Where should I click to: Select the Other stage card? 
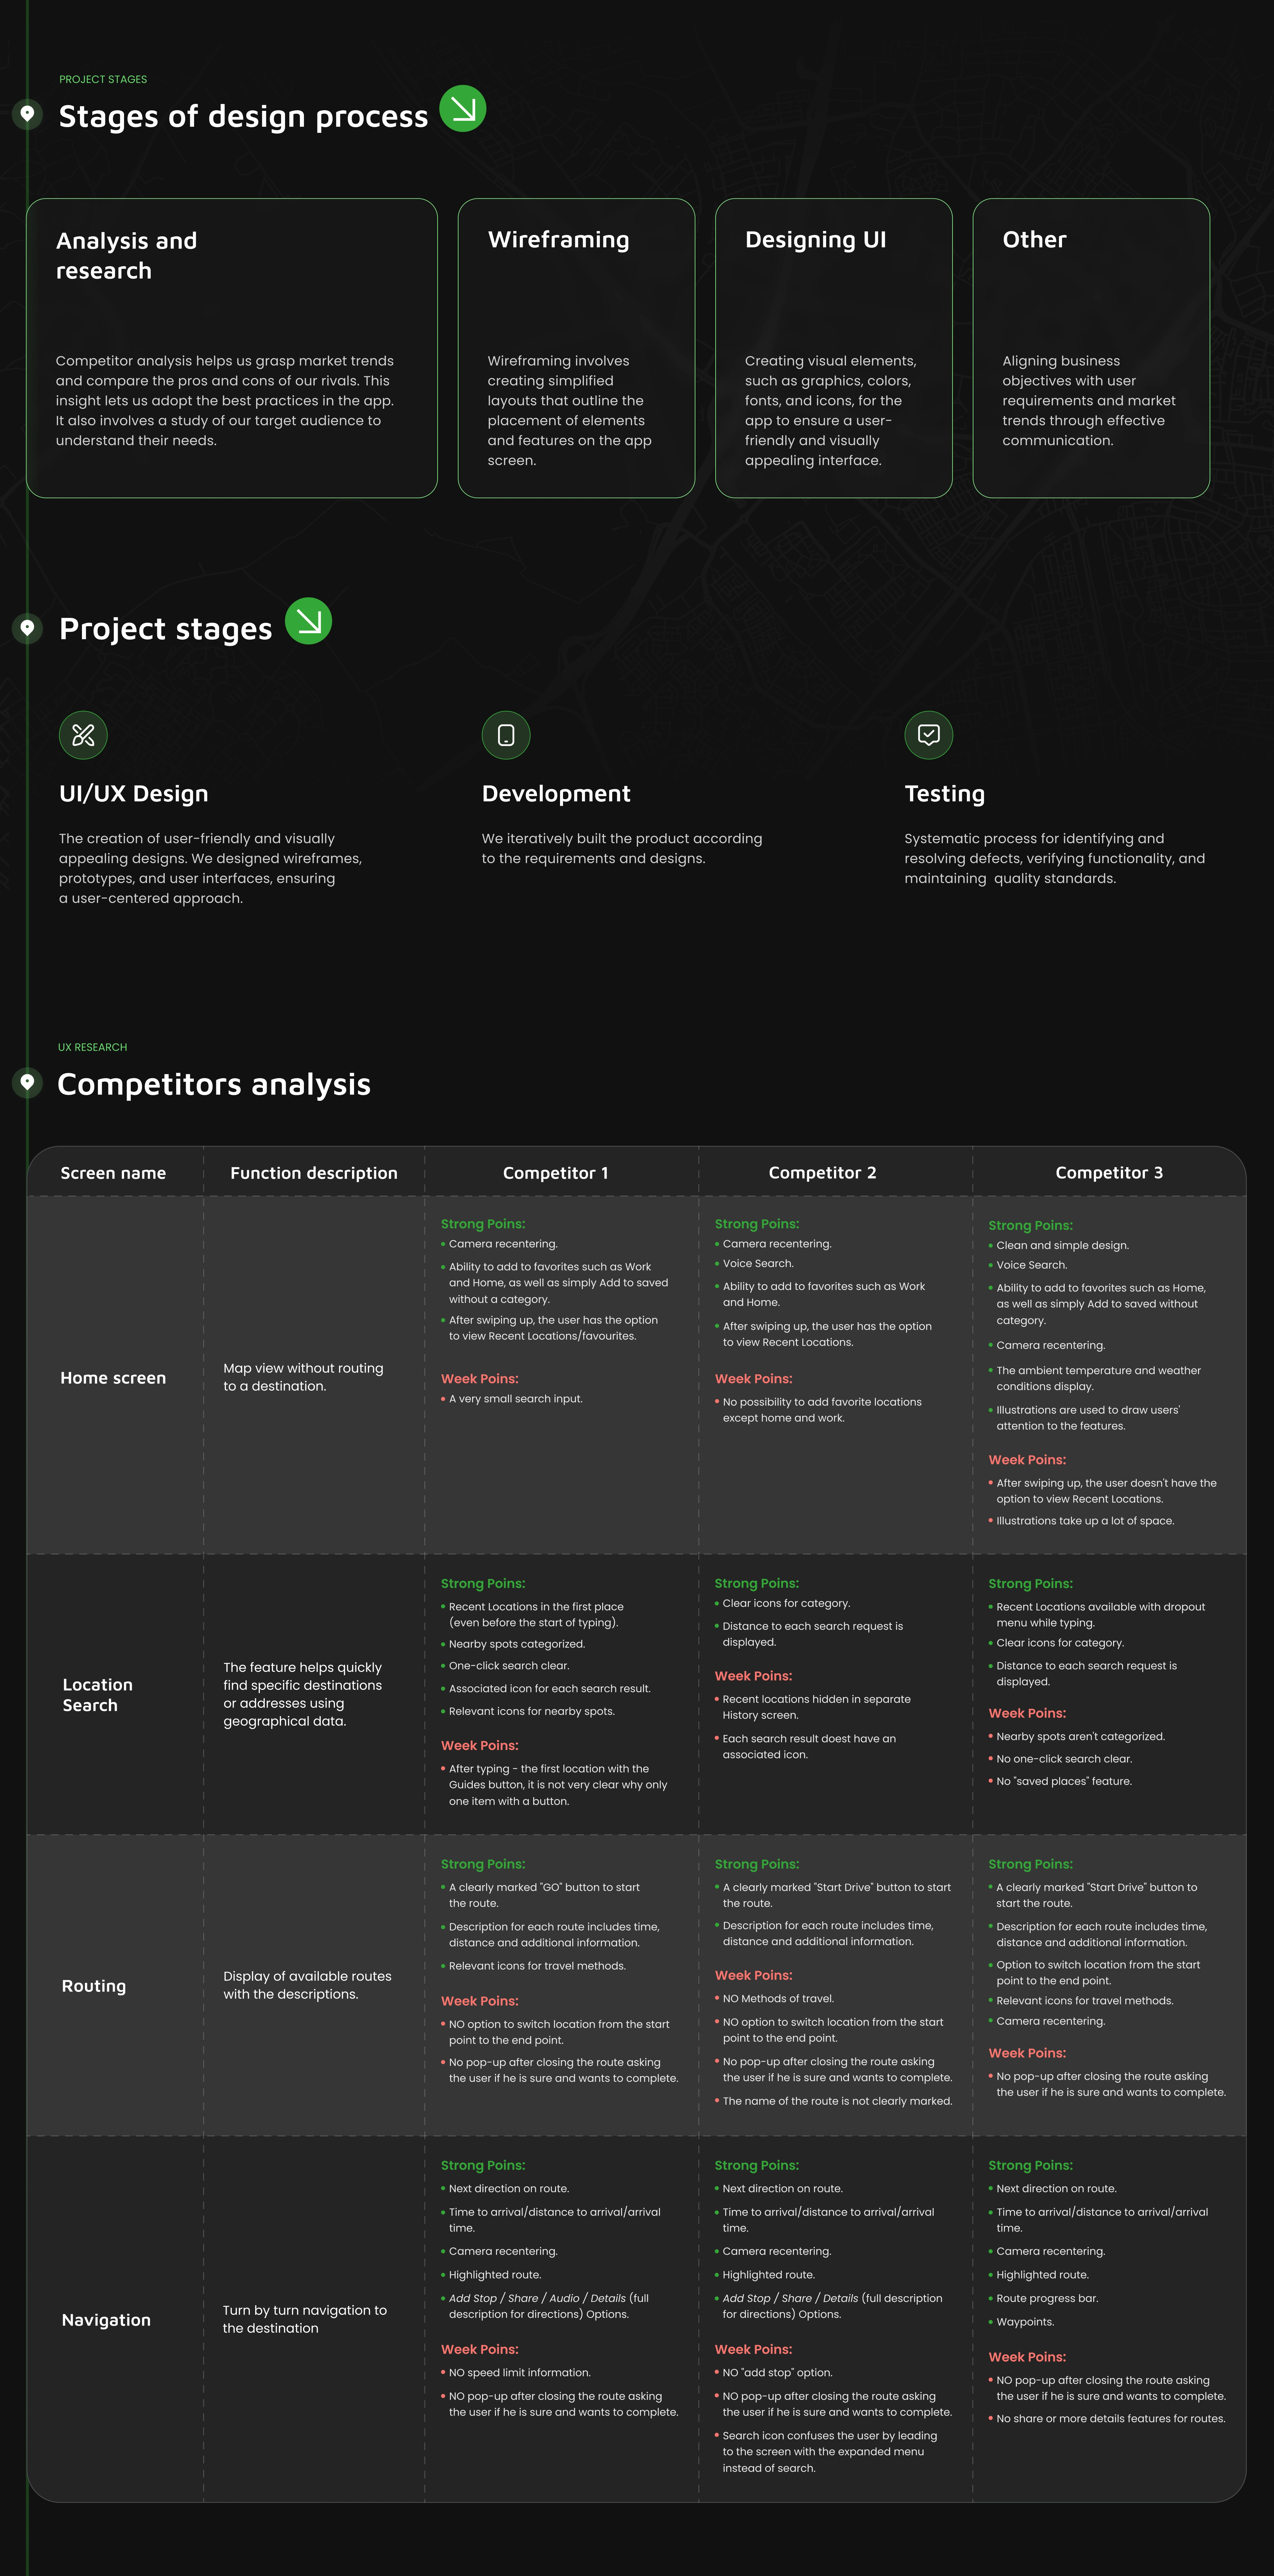[1091, 348]
